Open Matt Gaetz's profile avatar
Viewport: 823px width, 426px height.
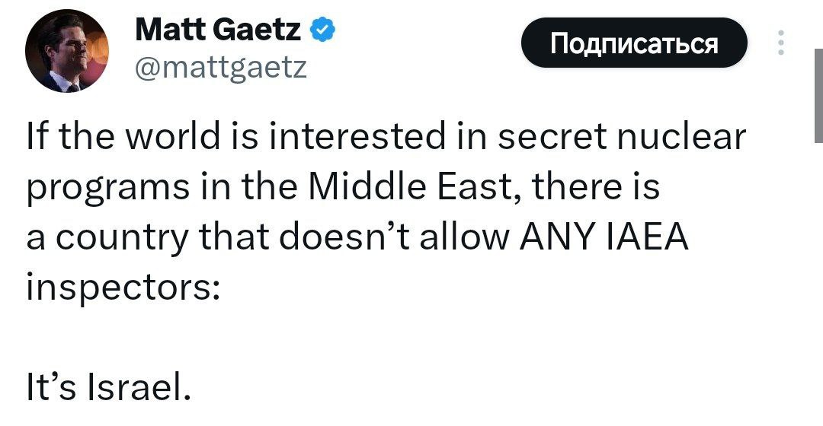pyautogui.click(x=67, y=51)
